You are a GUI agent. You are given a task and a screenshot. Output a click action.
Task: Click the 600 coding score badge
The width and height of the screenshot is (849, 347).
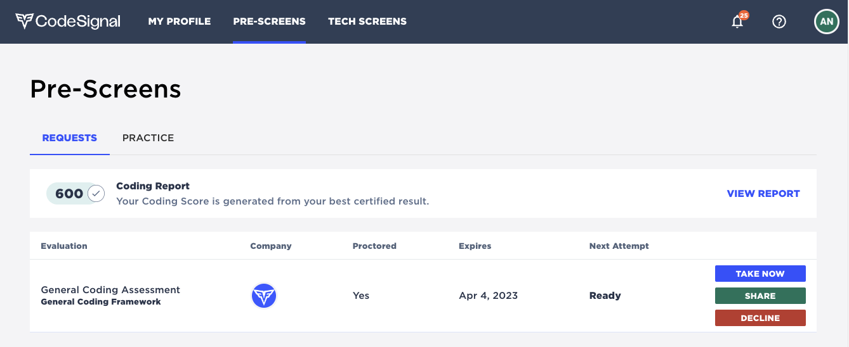(69, 194)
